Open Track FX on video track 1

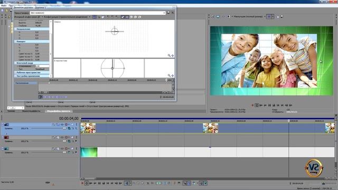tap(62, 125)
